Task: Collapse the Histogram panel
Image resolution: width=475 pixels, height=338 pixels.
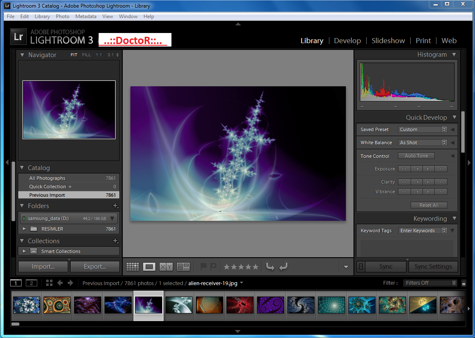Action: [454, 55]
